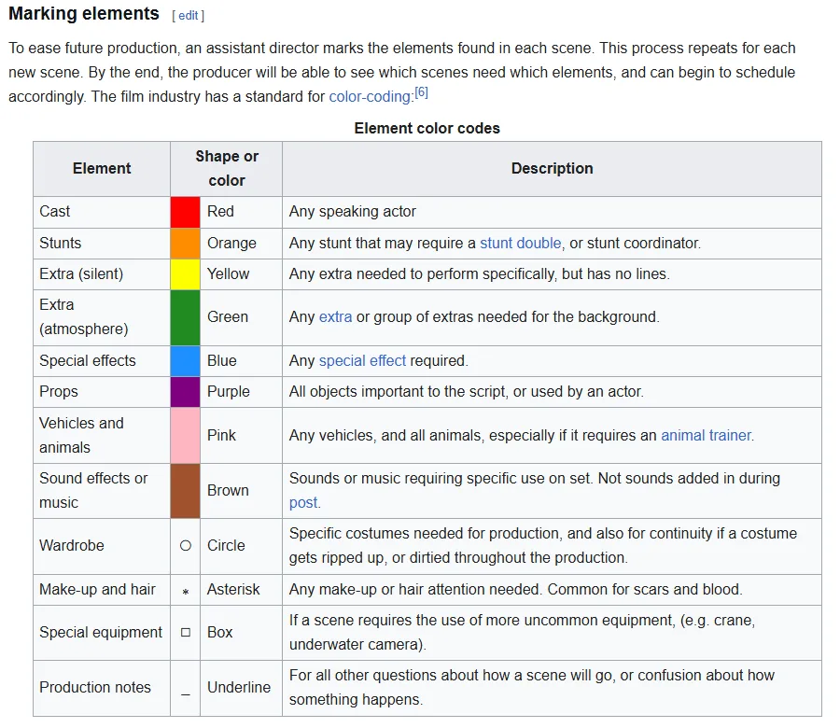The image size is (840, 728).
Task: Click the Asterisk label text
Action: coord(233,590)
